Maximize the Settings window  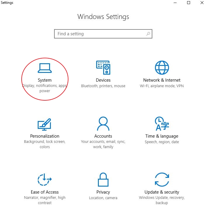tap(189, 3)
